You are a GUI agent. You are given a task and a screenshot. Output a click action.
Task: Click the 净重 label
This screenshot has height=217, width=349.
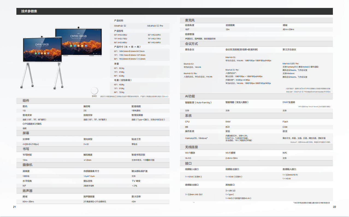click(116, 63)
